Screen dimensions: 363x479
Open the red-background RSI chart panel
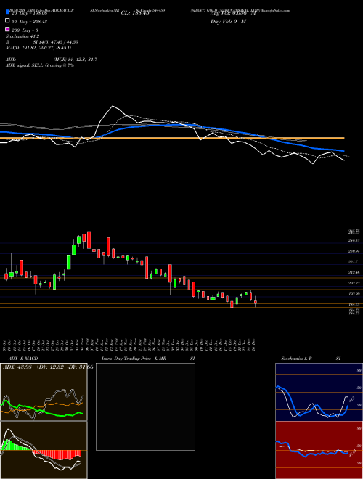[x=319, y=450]
